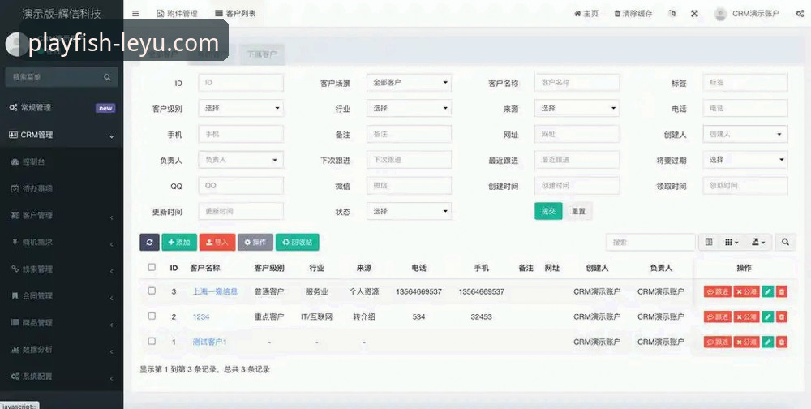
Task: Expand 系统配置 submenu in sidebar
Action: click(62, 377)
